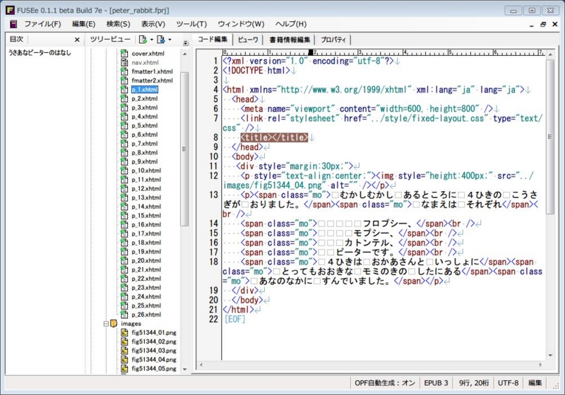
Task: Select cover.xhtml in the tree
Action: (x=148, y=54)
